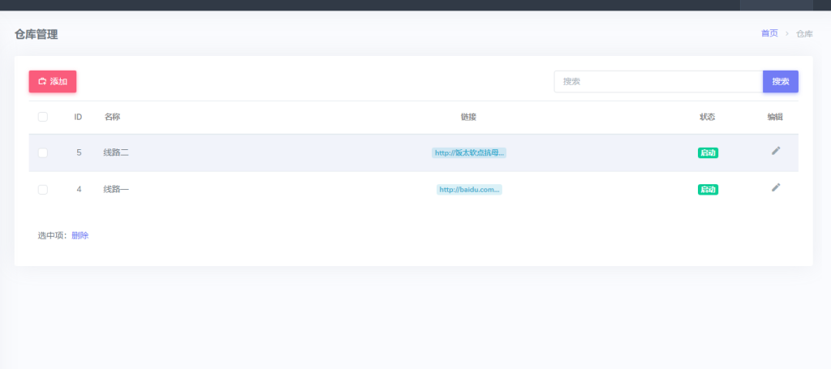Select the 线路一 name cell
This screenshot has height=369, width=831.
point(116,190)
